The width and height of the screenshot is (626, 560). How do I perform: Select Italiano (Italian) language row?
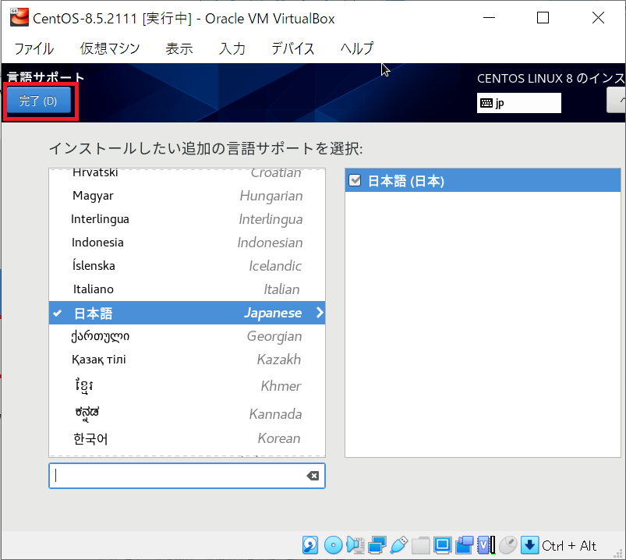pos(187,289)
